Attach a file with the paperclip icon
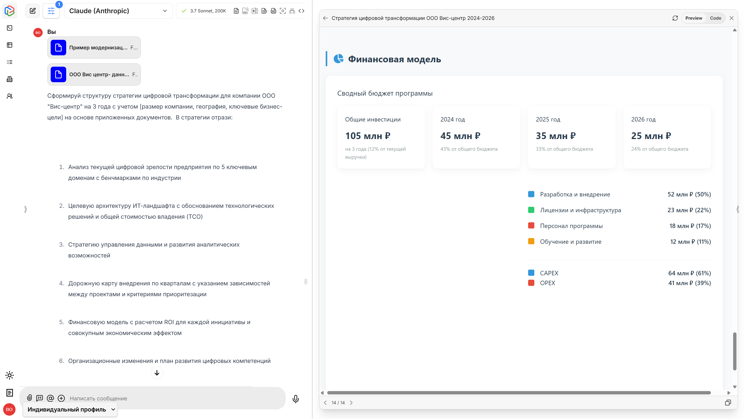The image size is (745, 419). [29, 398]
